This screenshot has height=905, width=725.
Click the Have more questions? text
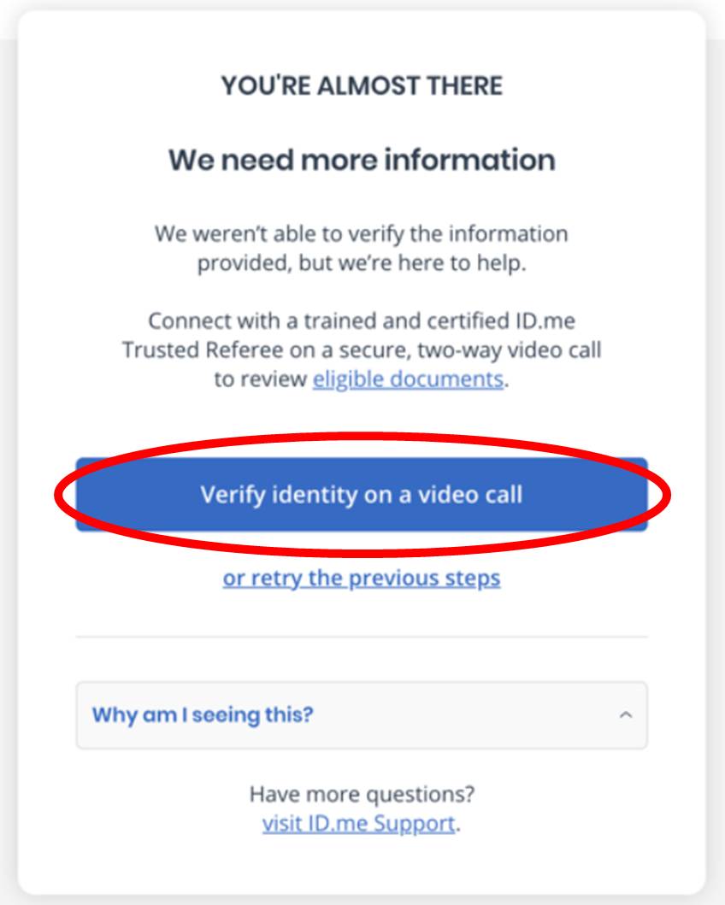tap(362, 795)
